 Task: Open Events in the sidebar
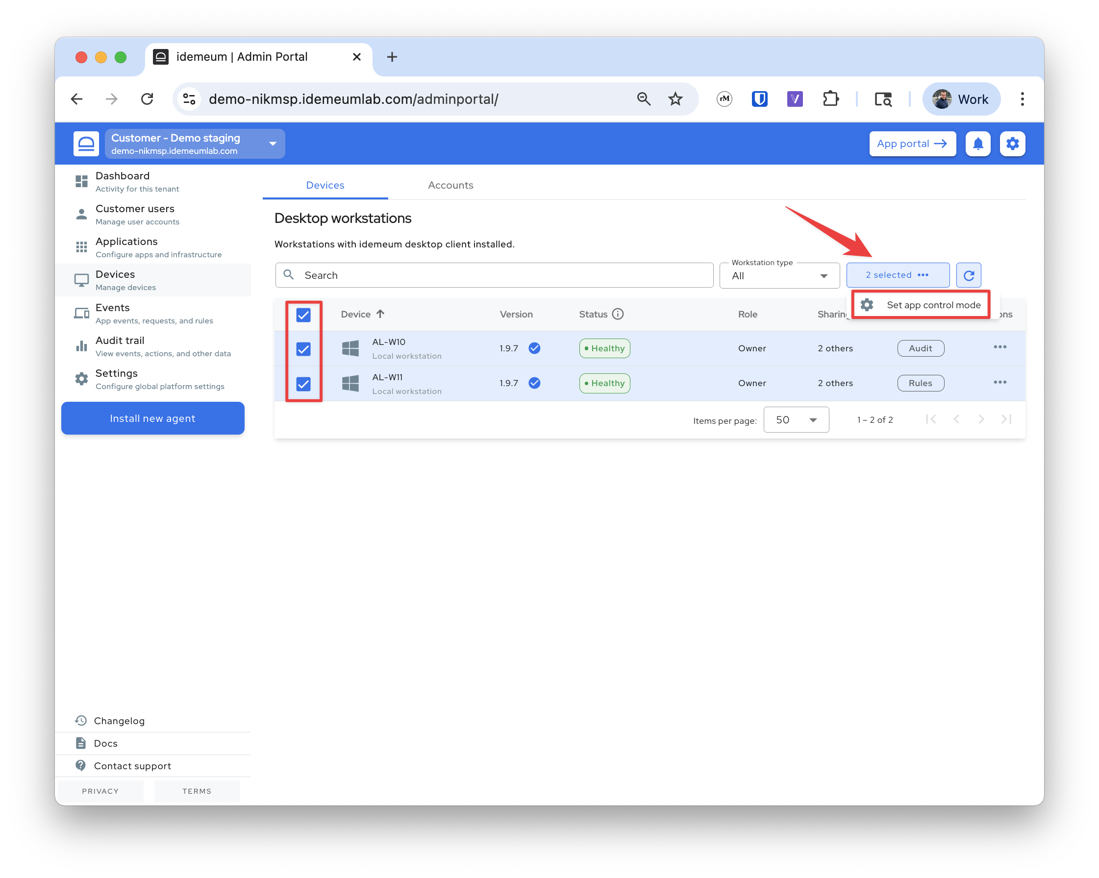coord(153,314)
